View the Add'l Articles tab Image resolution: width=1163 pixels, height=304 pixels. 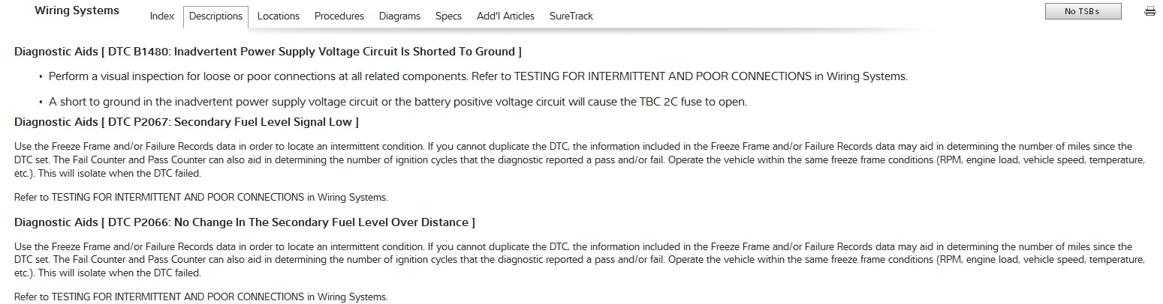click(505, 16)
